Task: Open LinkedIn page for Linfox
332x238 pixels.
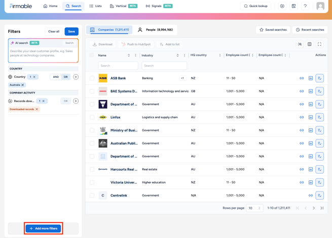Action: [x=311, y=117]
